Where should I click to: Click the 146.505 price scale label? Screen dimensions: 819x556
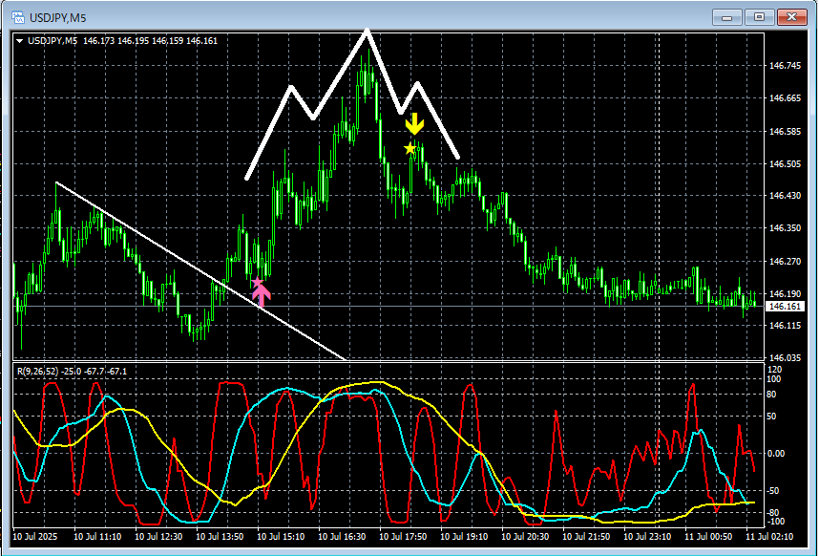pyautogui.click(x=785, y=163)
